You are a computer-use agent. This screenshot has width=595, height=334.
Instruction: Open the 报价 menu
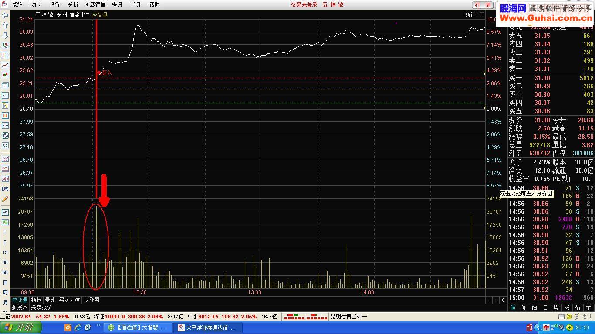[55, 5]
